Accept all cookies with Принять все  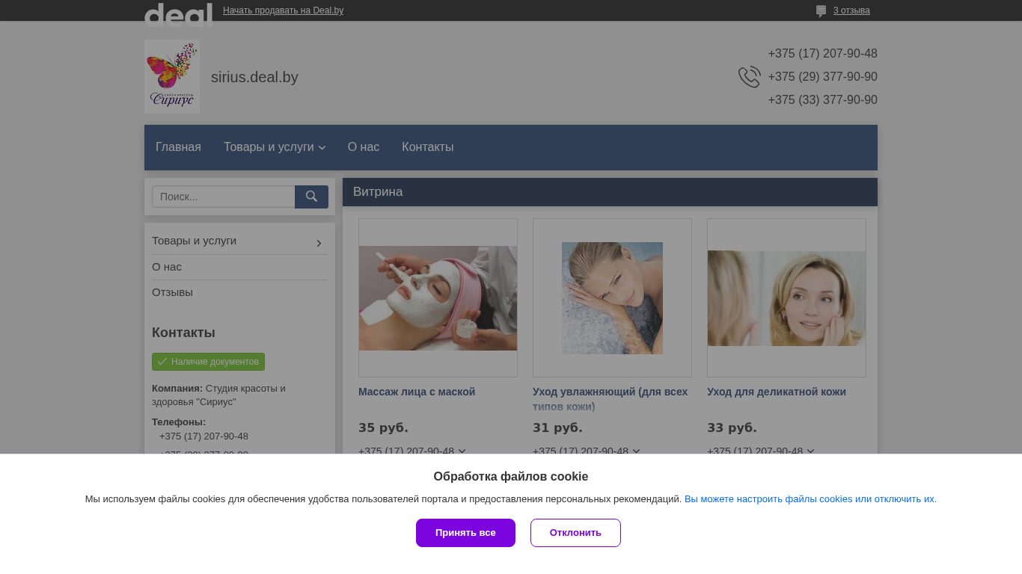(465, 533)
